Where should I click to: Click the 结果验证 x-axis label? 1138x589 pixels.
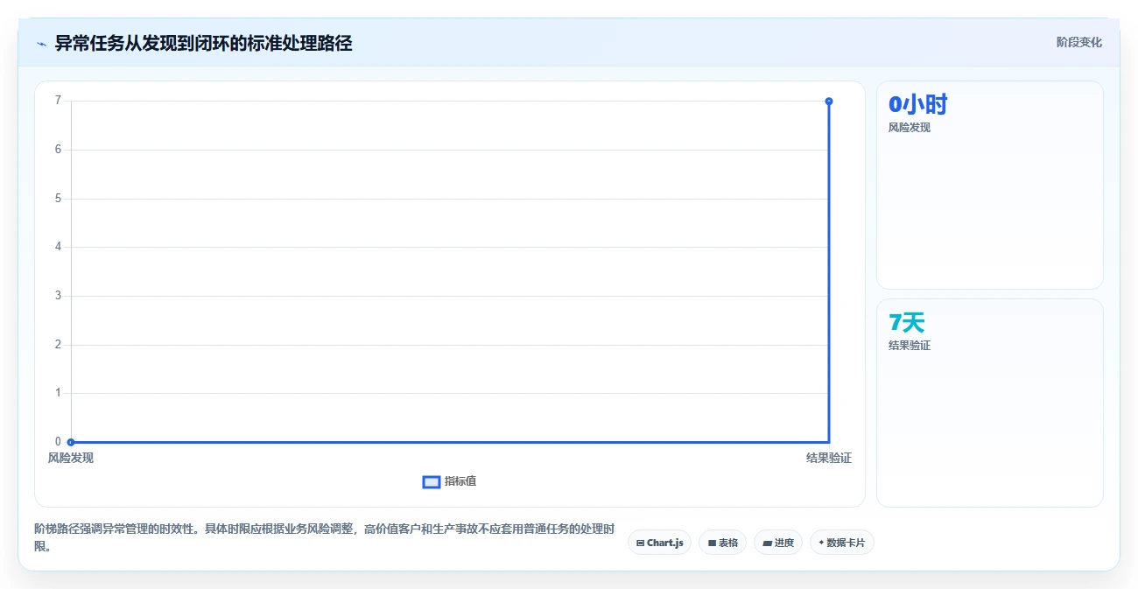(x=829, y=458)
